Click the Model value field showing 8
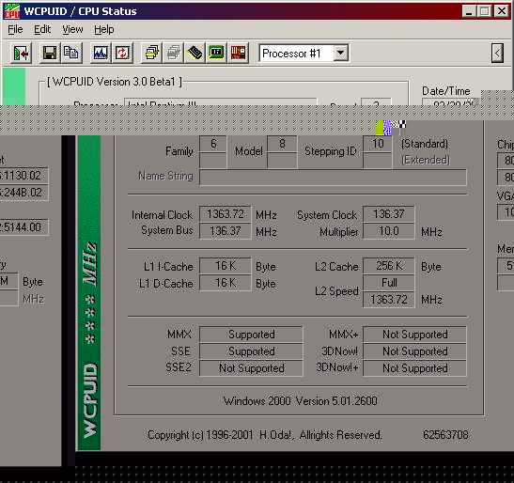Image resolution: width=514 pixels, height=483 pixels. point(282,144)
